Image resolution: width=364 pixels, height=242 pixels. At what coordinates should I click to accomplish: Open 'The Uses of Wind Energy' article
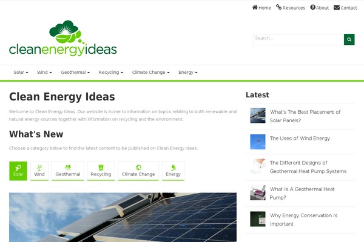pyautogui.click(x=300, y=139)
